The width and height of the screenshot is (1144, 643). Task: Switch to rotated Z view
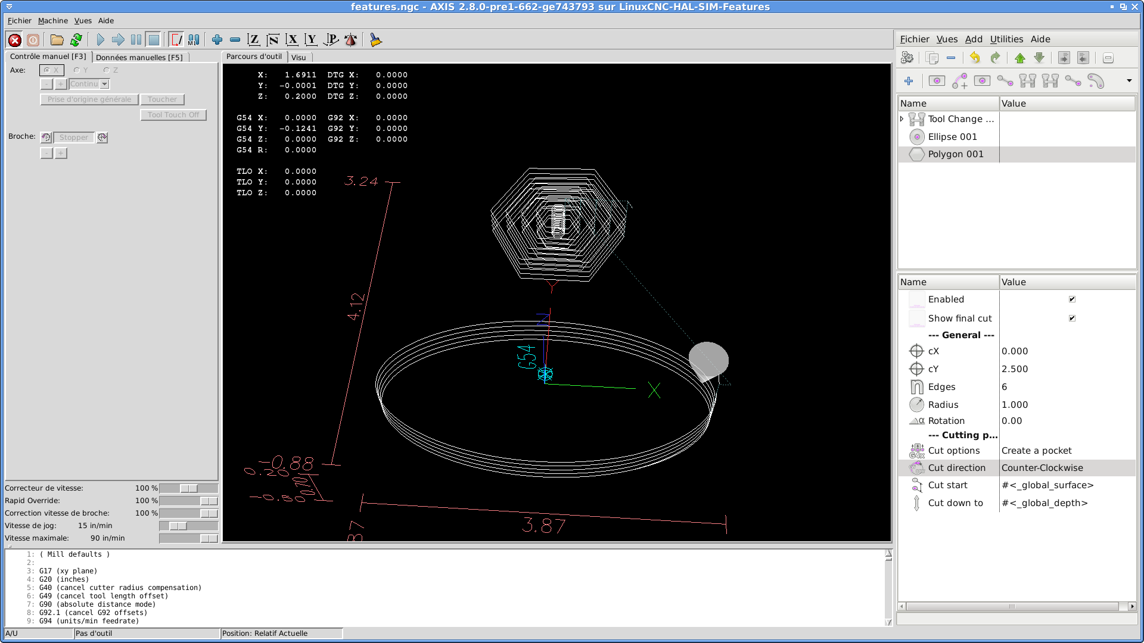coord(273,40)
